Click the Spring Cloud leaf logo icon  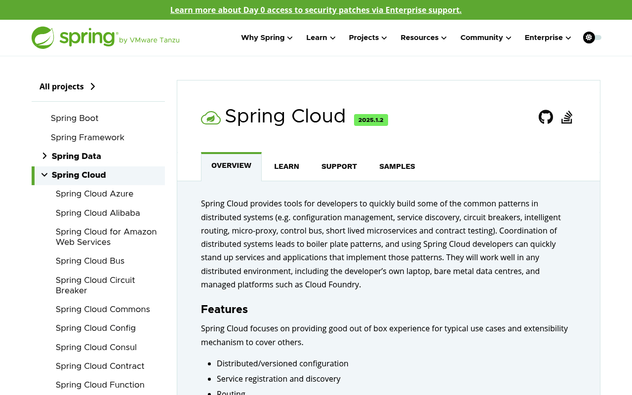211,118
